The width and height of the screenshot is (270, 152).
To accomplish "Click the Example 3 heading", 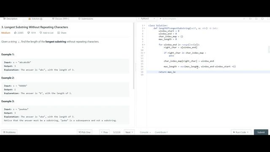I will coord(8,101).
